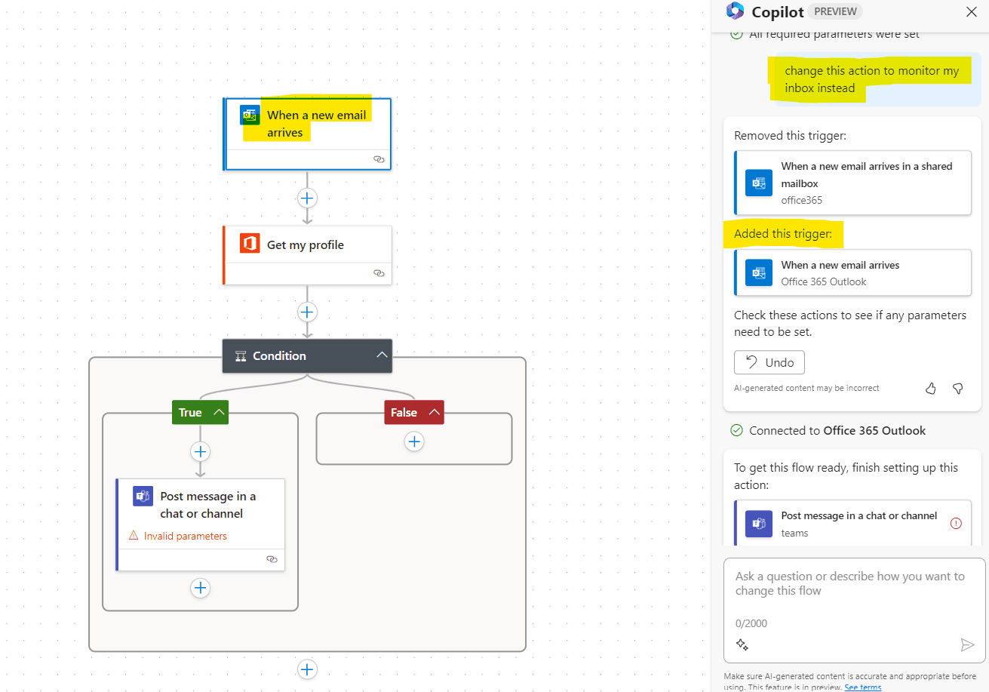Click the red error icon on Teams action

(956, 523)
